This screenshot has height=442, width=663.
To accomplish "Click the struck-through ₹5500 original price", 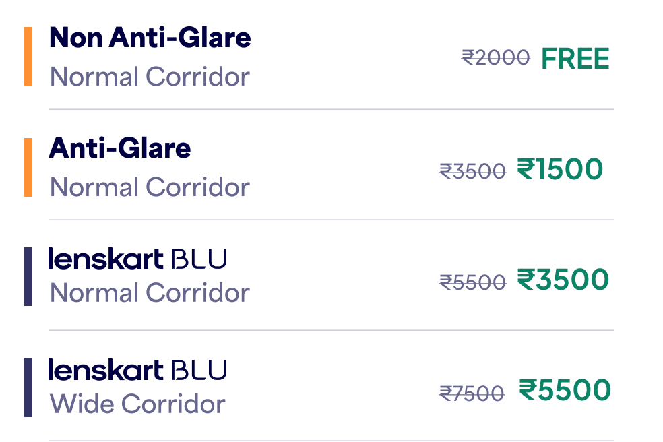I will click(x=472, y=282).
